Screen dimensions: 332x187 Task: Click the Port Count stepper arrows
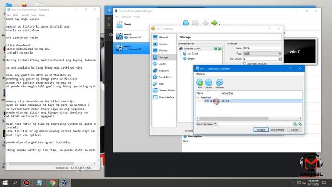tap(280, 59)
